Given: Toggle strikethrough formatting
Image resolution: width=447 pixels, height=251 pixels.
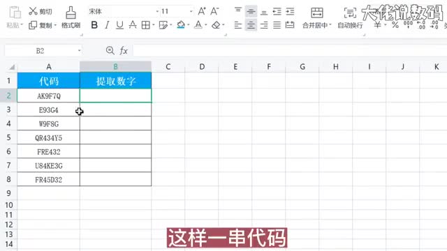Looking at the screenshot, I should click(x=133, y=25).
